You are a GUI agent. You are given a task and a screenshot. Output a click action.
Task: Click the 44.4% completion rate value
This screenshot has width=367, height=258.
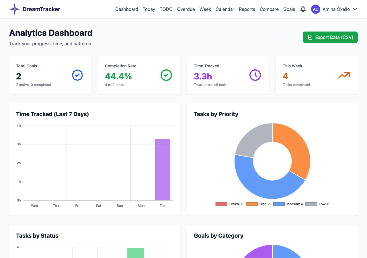(118, 77)
